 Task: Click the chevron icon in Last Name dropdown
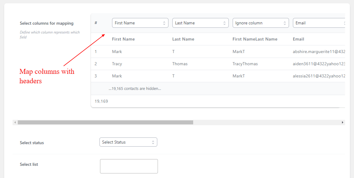pyautogui.click(x=224, y=23)
